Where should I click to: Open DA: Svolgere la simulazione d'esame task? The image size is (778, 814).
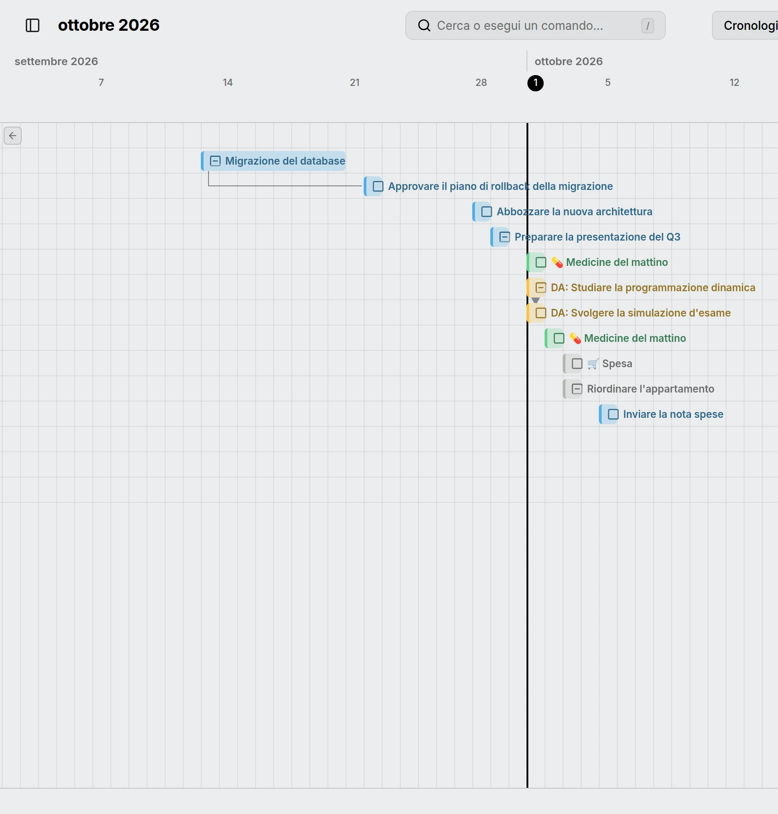click(x=640, y=313)
